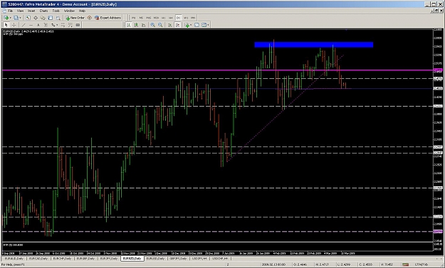The height and width of the screenshot is (268, 445).
Task: Toggle the Data Window icon
Action: tap(36, 18)
